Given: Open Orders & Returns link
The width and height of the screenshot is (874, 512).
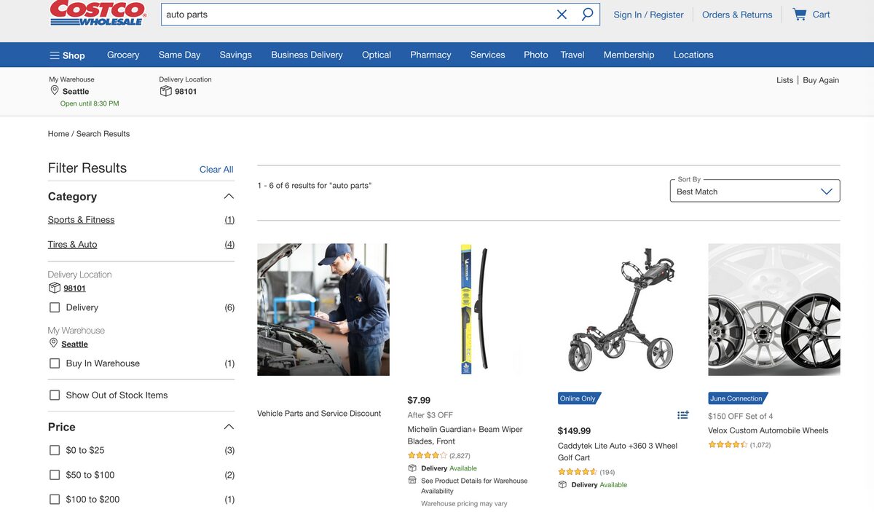Looking at the screenshot, I should (737, 15).
